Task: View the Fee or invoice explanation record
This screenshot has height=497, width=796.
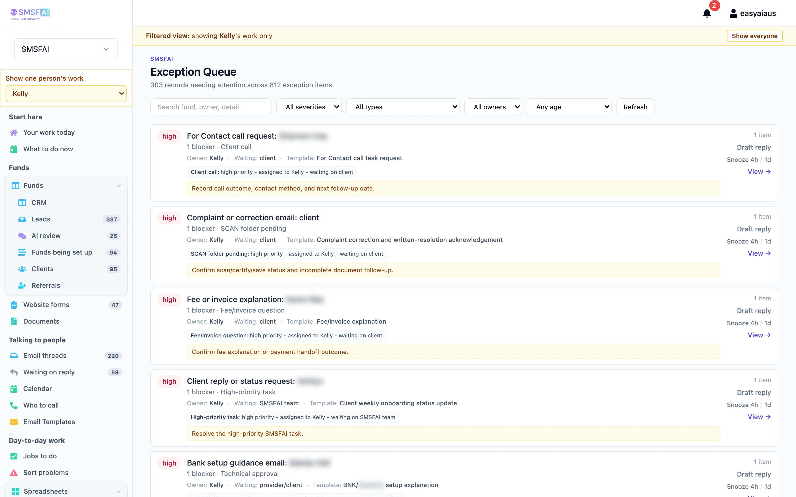Action: (759, 335)
